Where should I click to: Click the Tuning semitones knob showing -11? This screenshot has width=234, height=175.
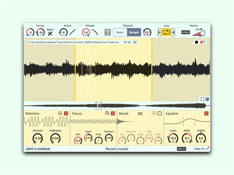coord(30,32)
